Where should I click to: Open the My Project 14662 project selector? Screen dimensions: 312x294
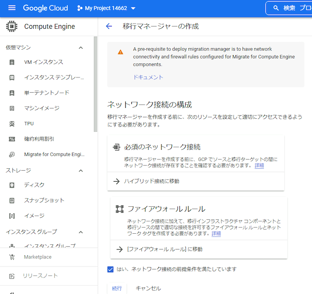pos(106,8)
